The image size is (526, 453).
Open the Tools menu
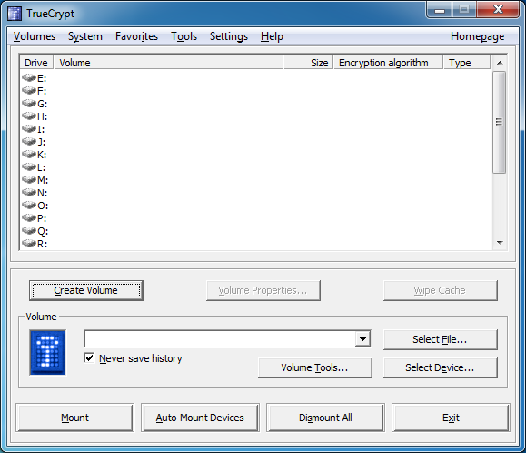point(184,36)
